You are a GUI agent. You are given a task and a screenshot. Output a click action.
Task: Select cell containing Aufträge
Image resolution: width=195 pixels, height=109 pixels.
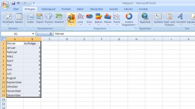32,43
